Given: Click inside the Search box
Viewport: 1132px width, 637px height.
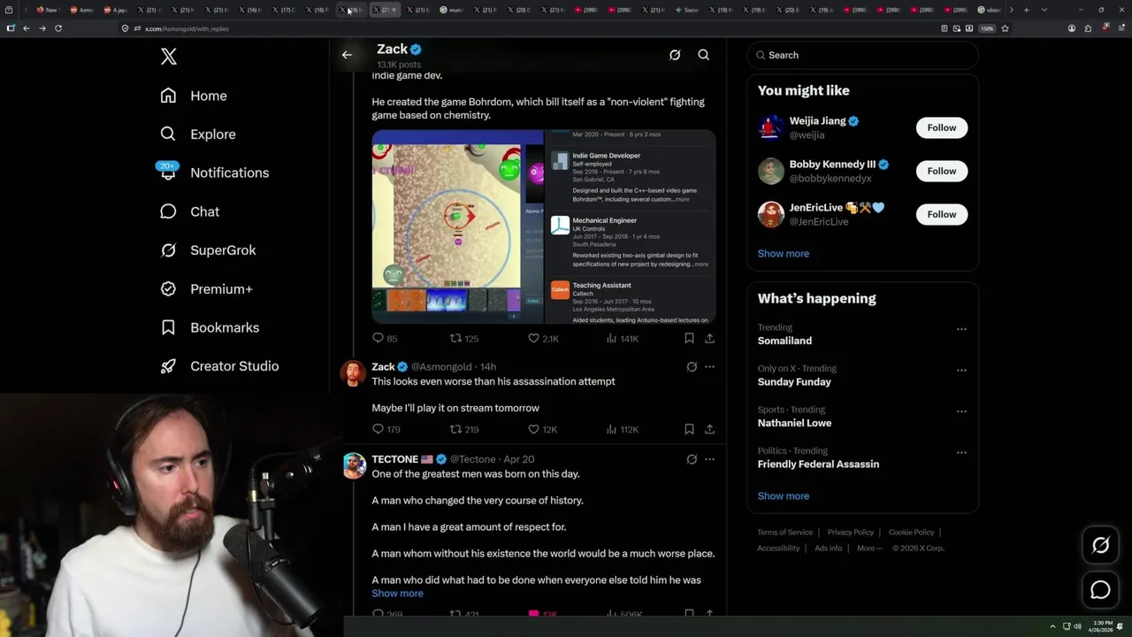Looking at the screenshot, I should point(863,55).
